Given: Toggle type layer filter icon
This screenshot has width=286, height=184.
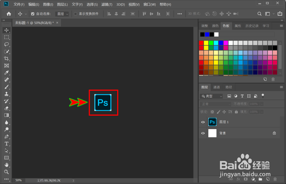Looking at the screenshot, I should (x=242, y=96).
